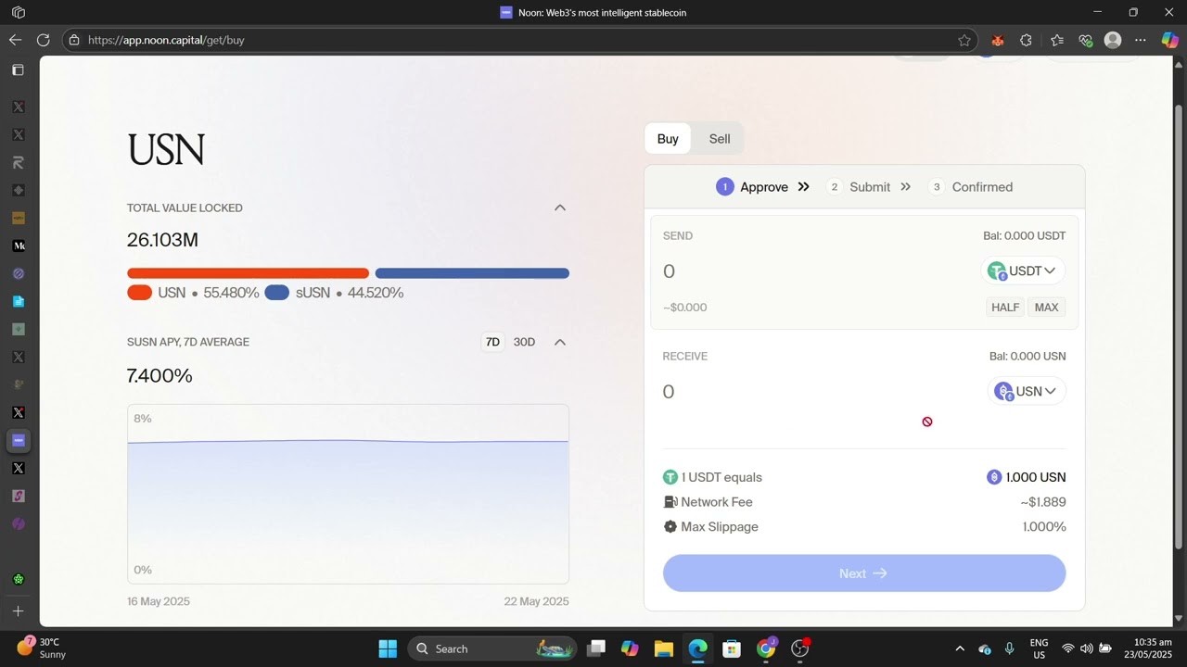Open Google Chrome from taskbar
The image size is (1187, 667).
[x=766, y=648]
